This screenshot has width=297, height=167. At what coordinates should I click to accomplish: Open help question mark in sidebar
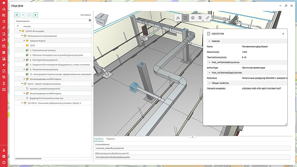(x=4, y=162)
